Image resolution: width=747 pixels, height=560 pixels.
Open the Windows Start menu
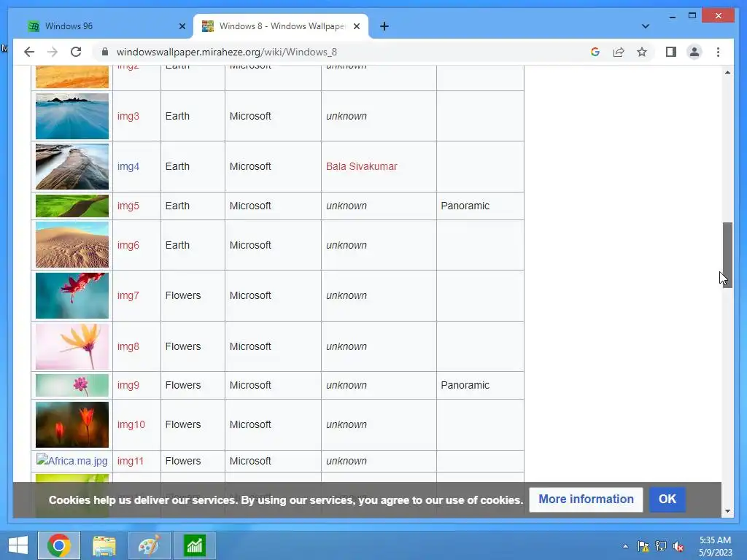pyautogui.click(x=18, y=545)
